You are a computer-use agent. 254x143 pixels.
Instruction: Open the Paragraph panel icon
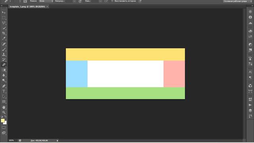pyautogui.click(x=250, y=77)
